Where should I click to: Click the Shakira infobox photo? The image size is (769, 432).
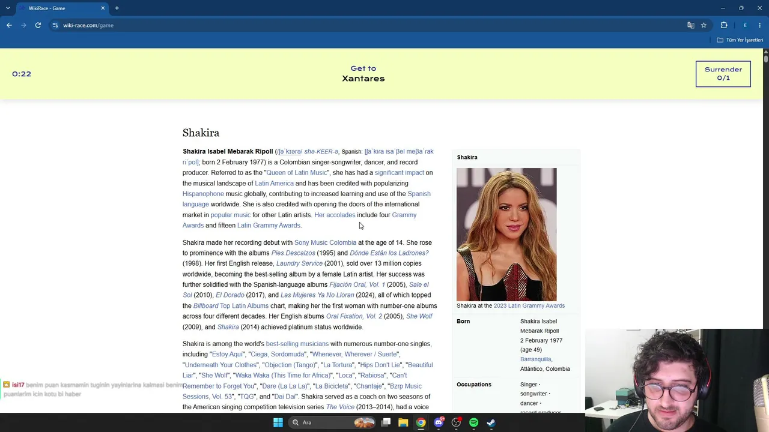click(x=506, y=235)
